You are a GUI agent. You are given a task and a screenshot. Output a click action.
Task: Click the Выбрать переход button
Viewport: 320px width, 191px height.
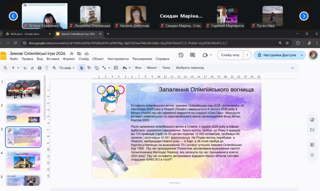(190, 68)
